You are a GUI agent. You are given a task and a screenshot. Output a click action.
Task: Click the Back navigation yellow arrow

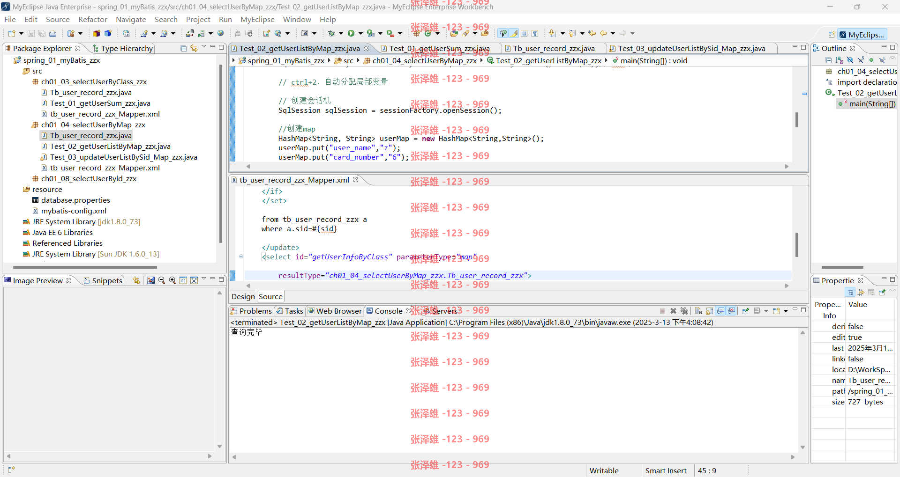click(x=603, y=33)
